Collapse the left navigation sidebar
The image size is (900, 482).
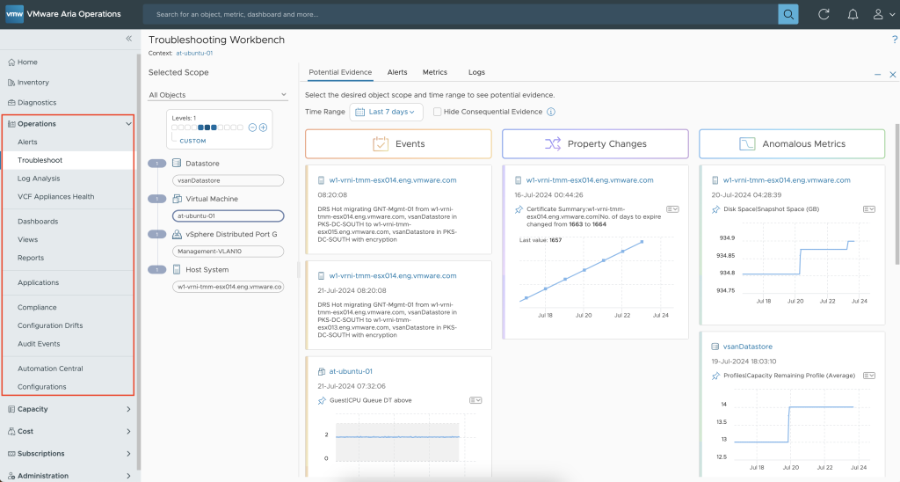pyautogui.click(x=128, y=39)
